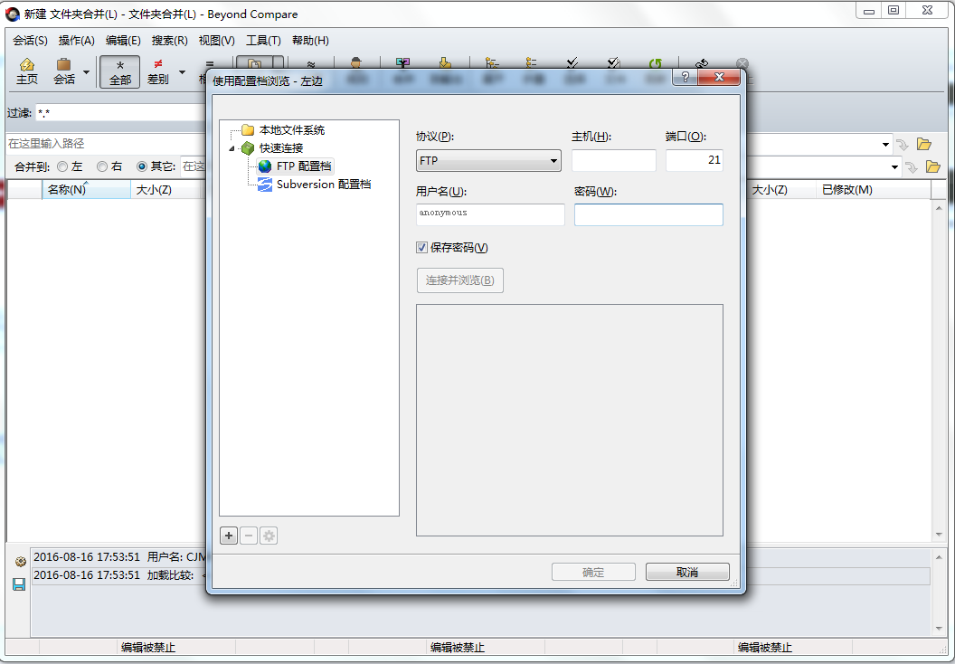955x664 pixels.
Task: Open the 帮助(H) menu
Action: tap(310, 40)
